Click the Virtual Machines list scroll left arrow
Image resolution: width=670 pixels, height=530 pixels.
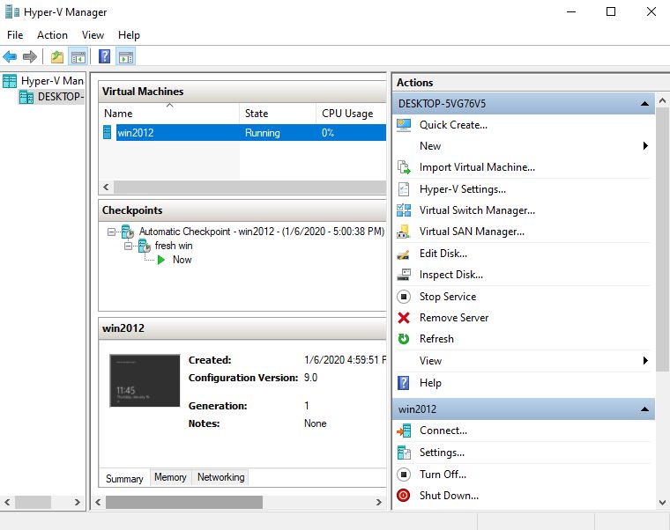[x=106, y=187]
